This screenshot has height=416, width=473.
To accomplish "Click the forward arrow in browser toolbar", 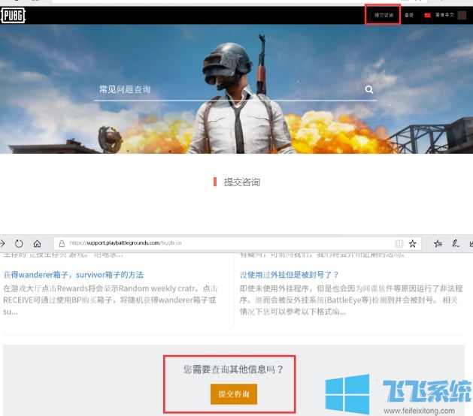I will 2,243.
